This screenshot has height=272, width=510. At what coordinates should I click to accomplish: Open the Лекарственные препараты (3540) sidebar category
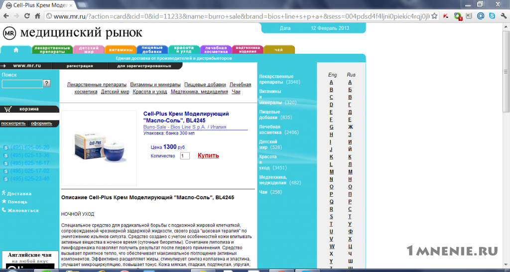279,79
